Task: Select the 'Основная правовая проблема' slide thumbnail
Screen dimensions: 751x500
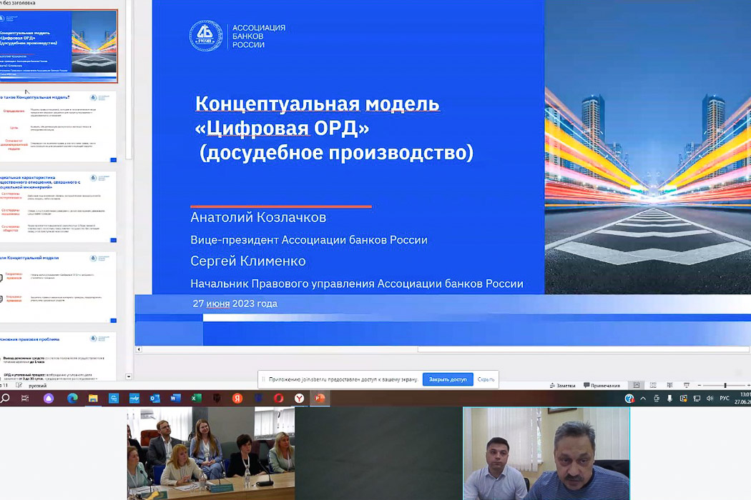Action: (57, 356)
